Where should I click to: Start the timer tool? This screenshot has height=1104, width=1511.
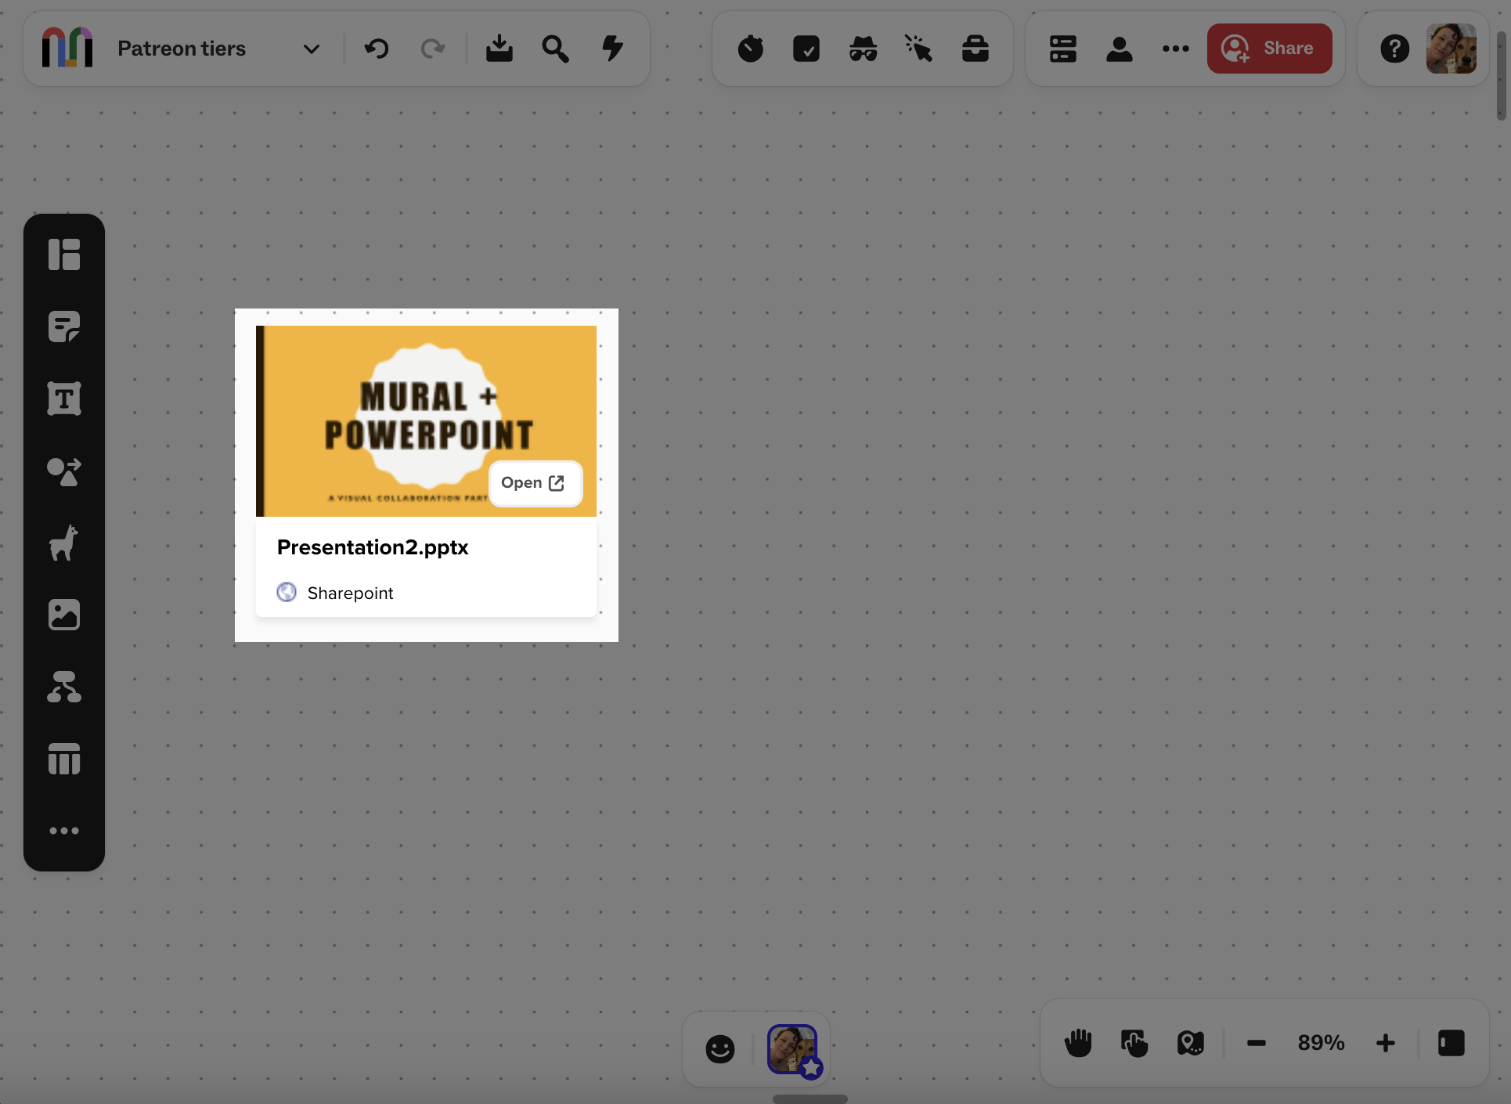pos(750,49)
